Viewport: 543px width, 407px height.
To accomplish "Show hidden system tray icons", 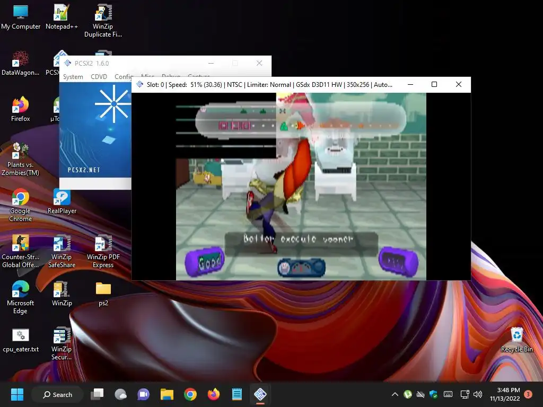I will pyautogui.click(x=395, y=394).
